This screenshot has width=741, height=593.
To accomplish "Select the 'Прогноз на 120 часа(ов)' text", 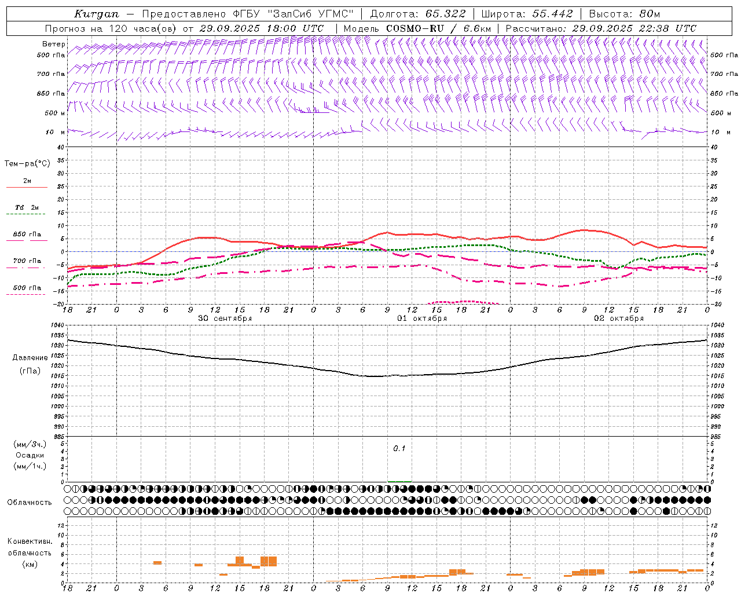I will coord(111,28).
